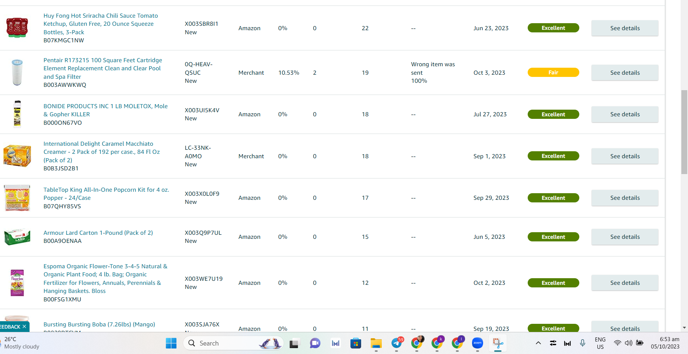Click Excellent badge for BONIDE Moletox
This screenshot has height=354, width=688.
[x=553, y=114]
